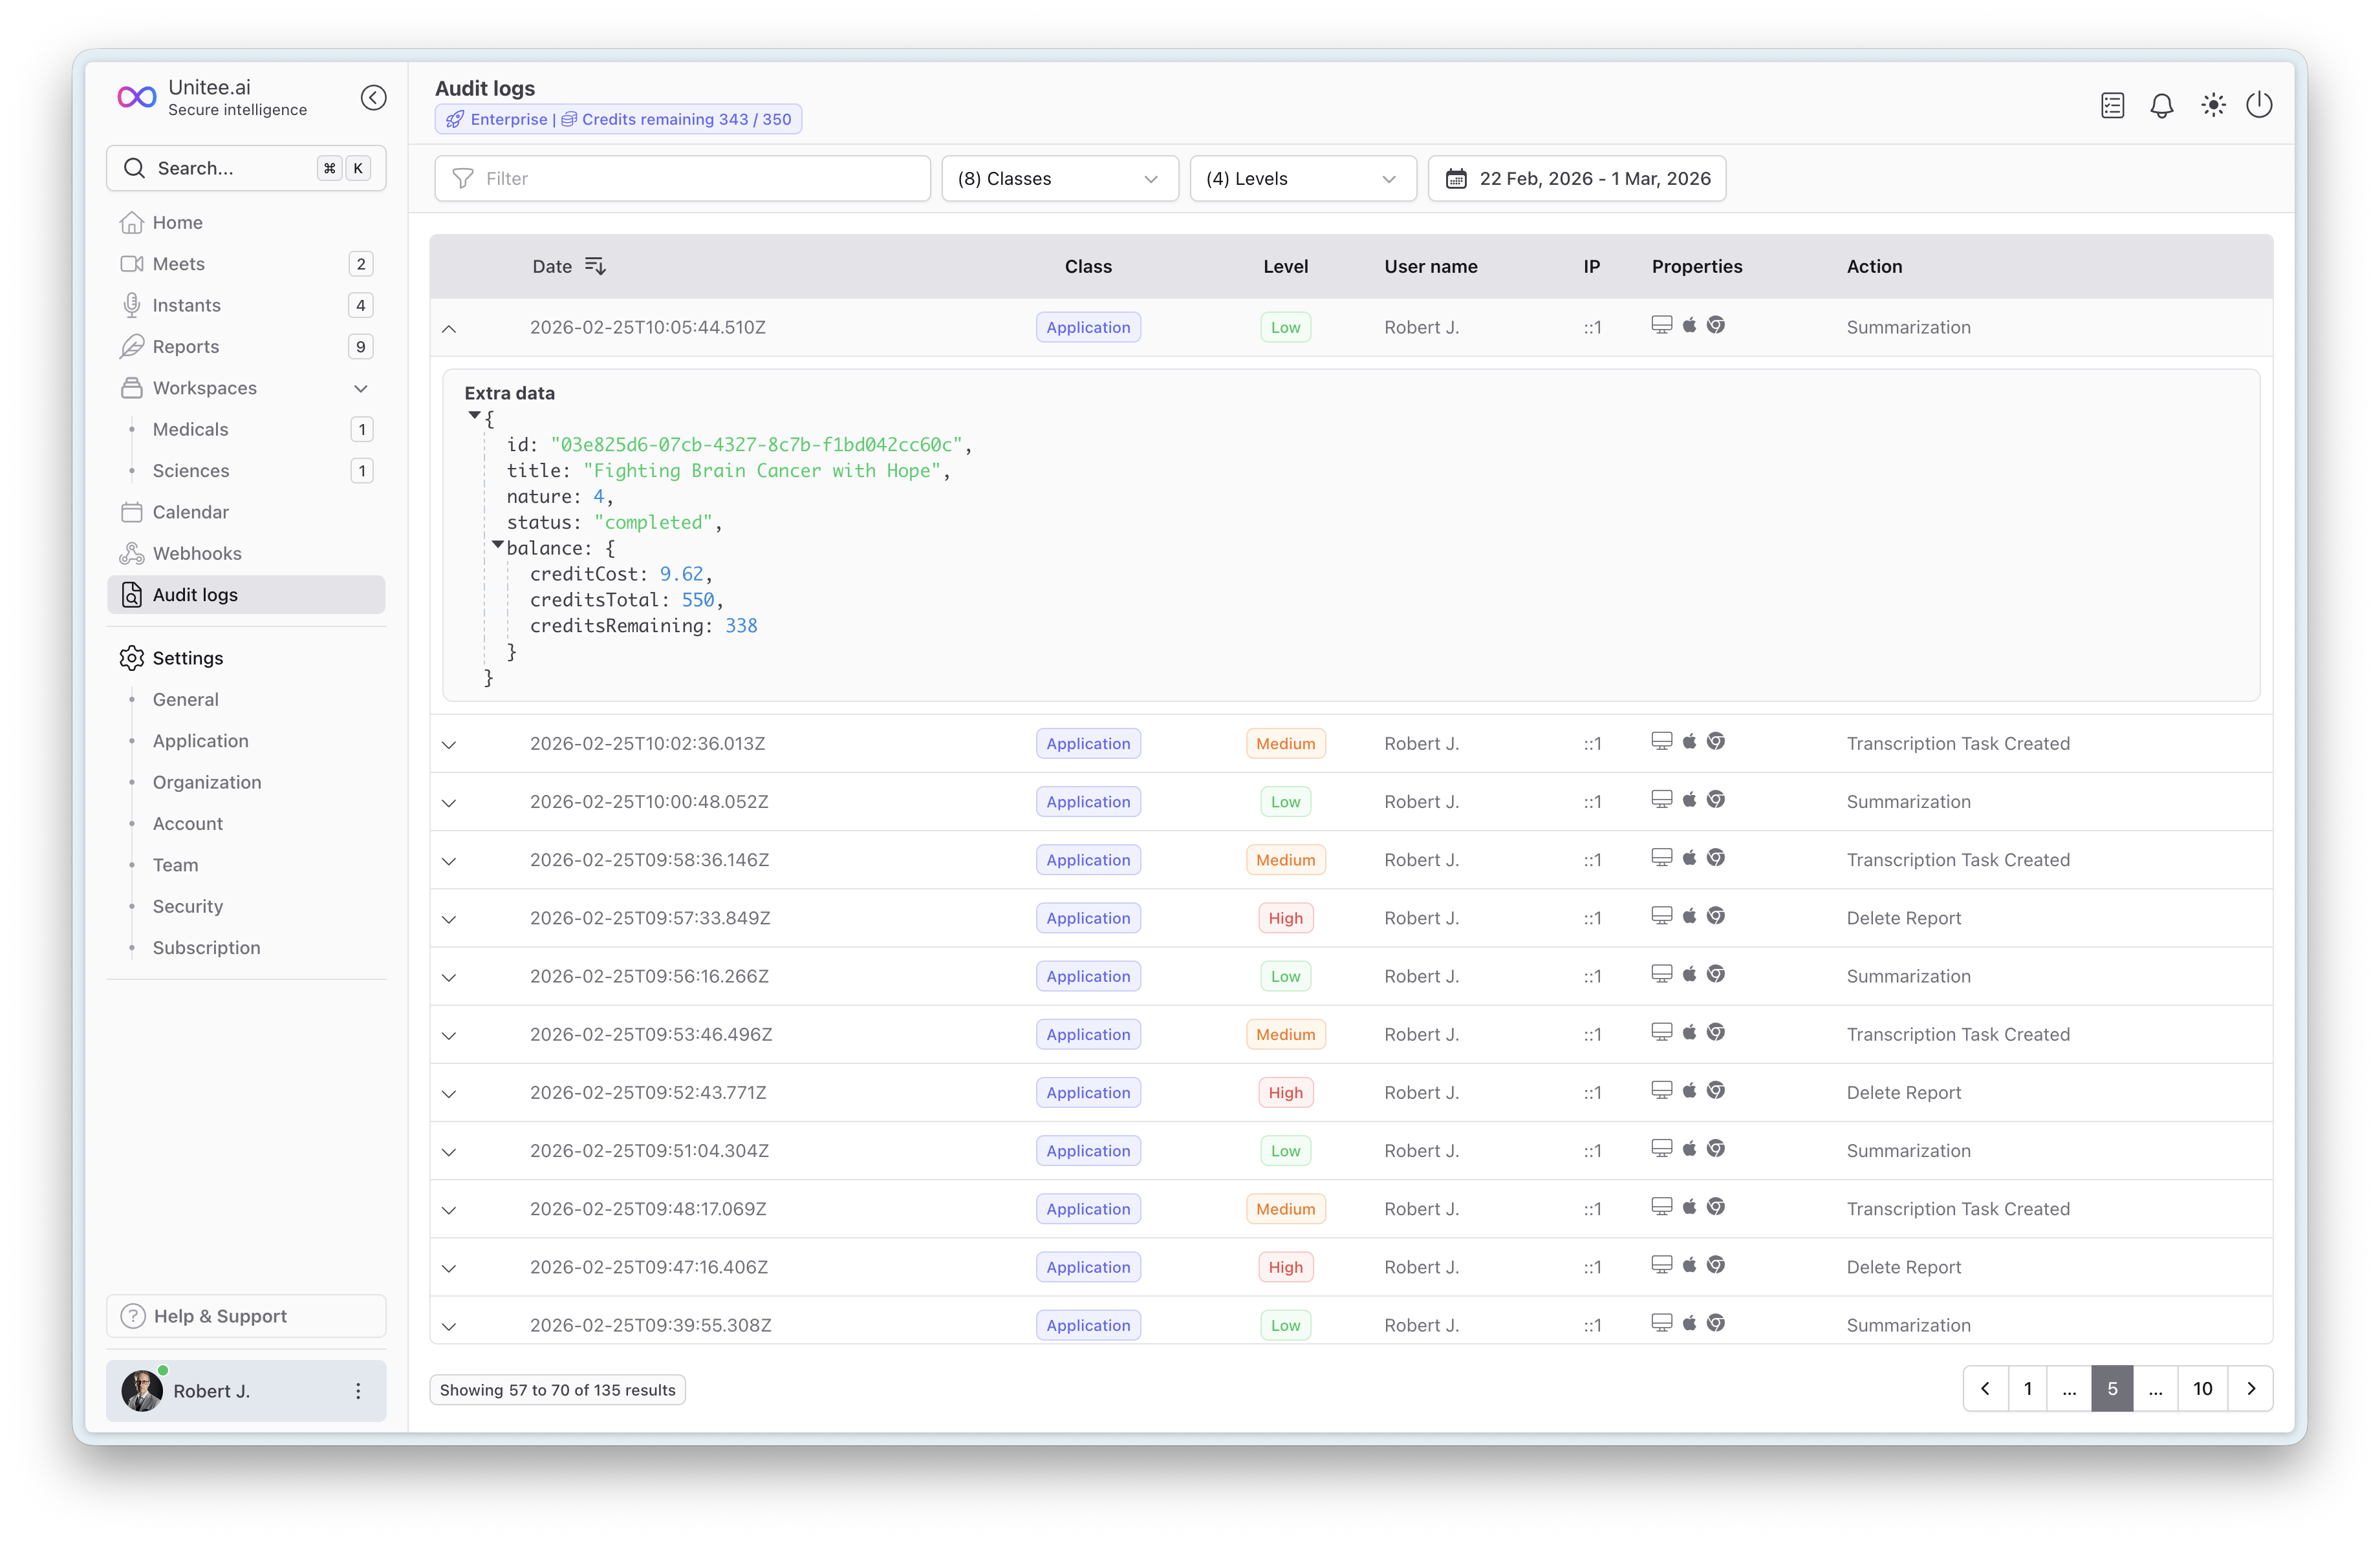Open the (4) Levels dropdown
Image resolution: width=2380 pixels, height=1541 pixels.
tap(1303, 178)
